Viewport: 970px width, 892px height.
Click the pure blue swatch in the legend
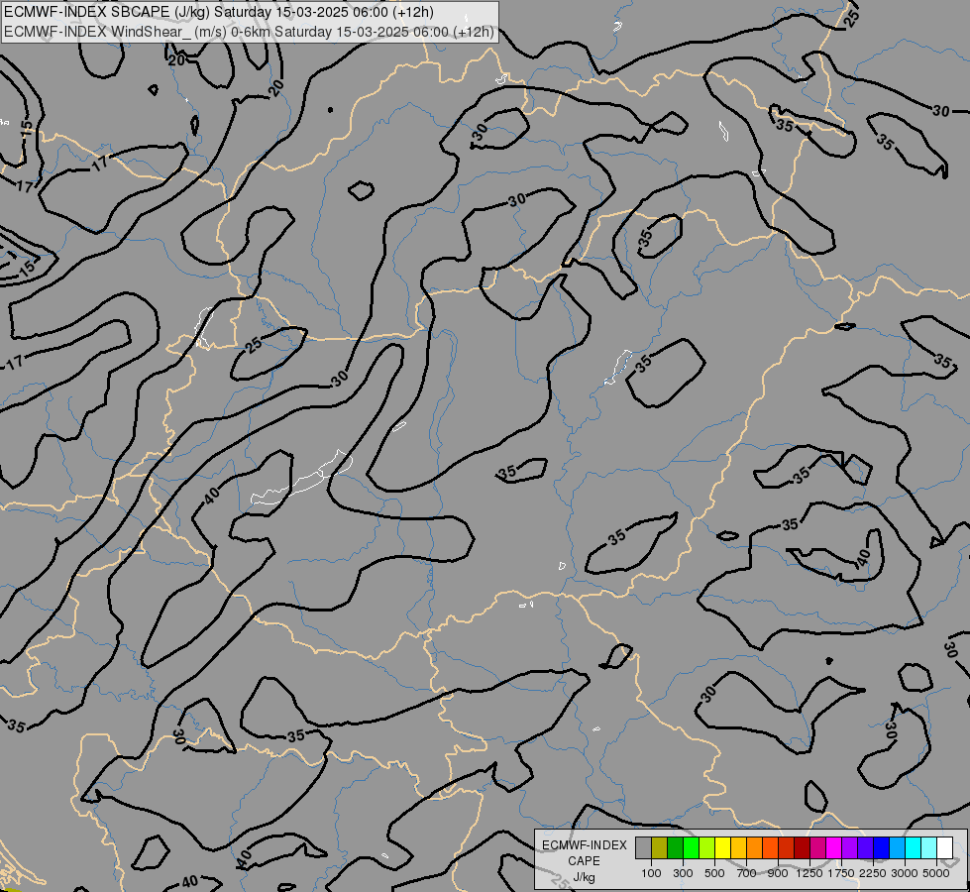coord(882,847)
